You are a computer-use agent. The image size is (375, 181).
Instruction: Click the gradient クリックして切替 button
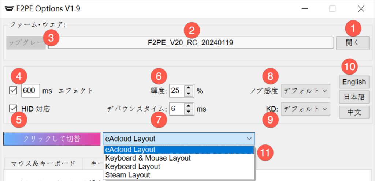pos(52,139)
